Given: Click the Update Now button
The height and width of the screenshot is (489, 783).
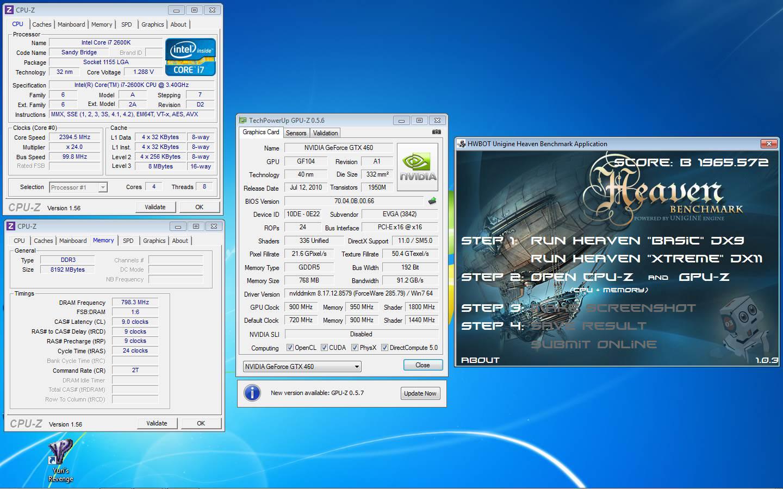Looking at the screenshot, I should (420, 393).
